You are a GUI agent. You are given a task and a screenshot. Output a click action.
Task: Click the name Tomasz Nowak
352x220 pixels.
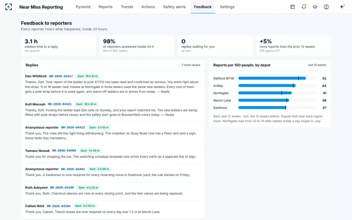(38, 150)
